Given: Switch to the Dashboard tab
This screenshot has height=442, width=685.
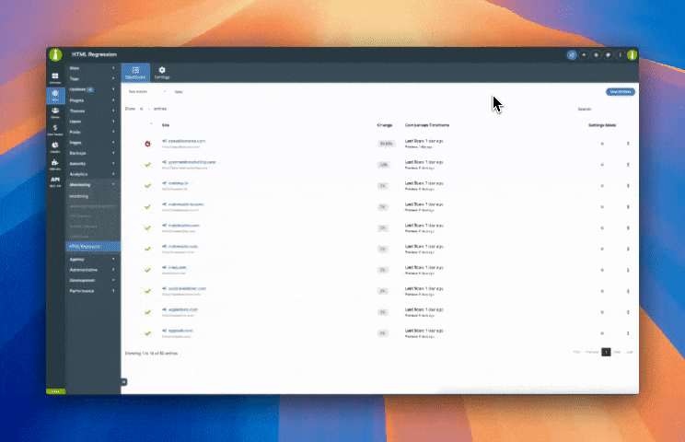Looking at the screenshot, I should (134, 72).
